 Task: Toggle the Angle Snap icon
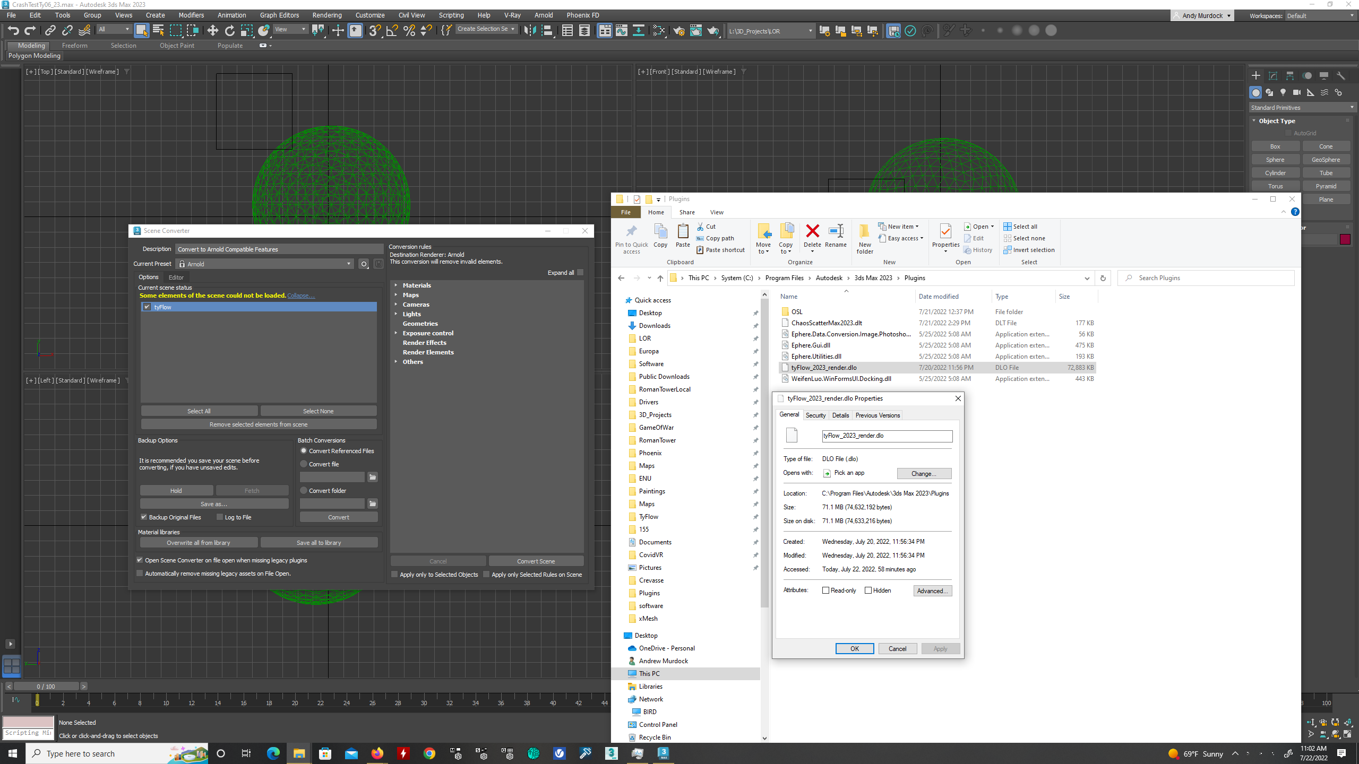(392, 31)
